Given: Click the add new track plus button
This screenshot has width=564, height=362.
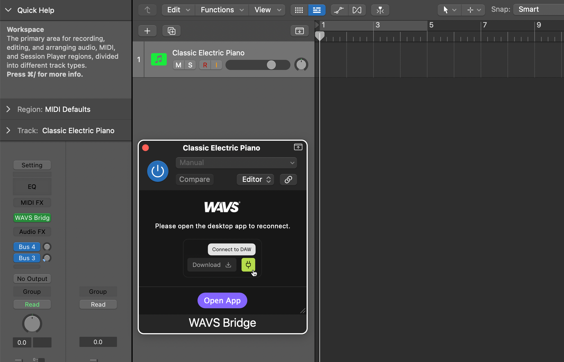Looking at the screenshot, I should [147, 31].
